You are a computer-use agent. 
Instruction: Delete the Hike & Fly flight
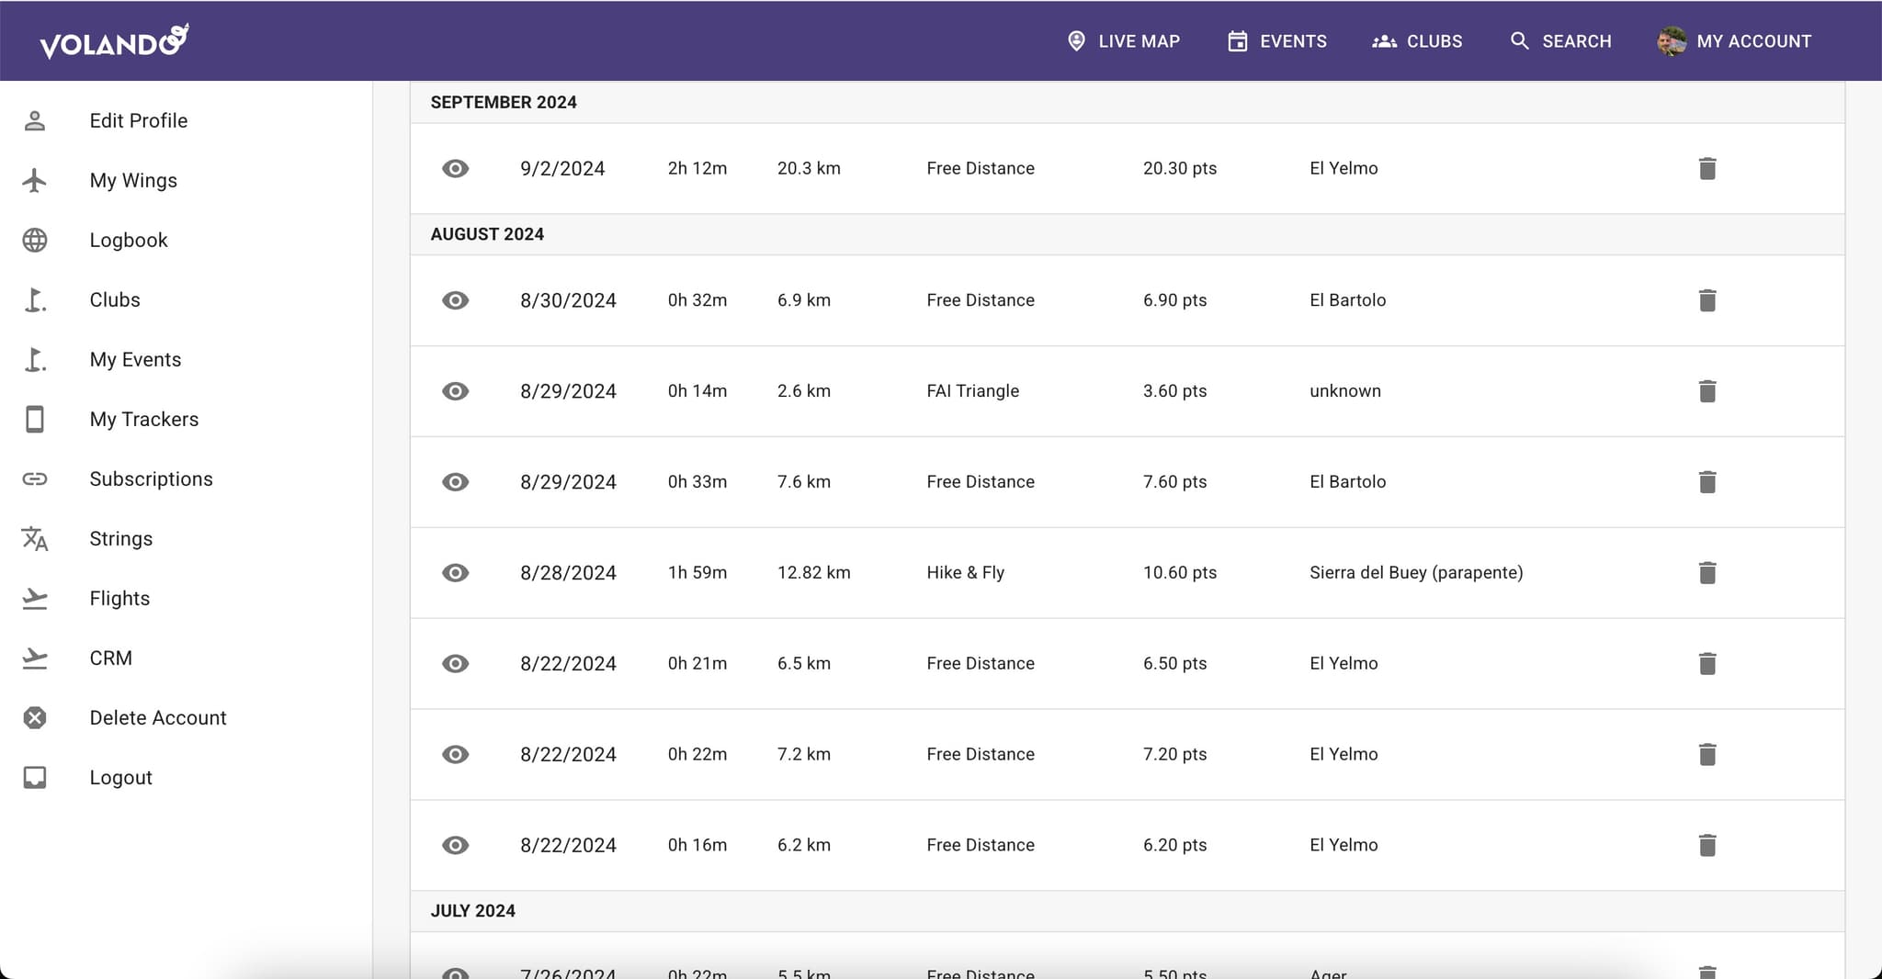point(1706,573)
